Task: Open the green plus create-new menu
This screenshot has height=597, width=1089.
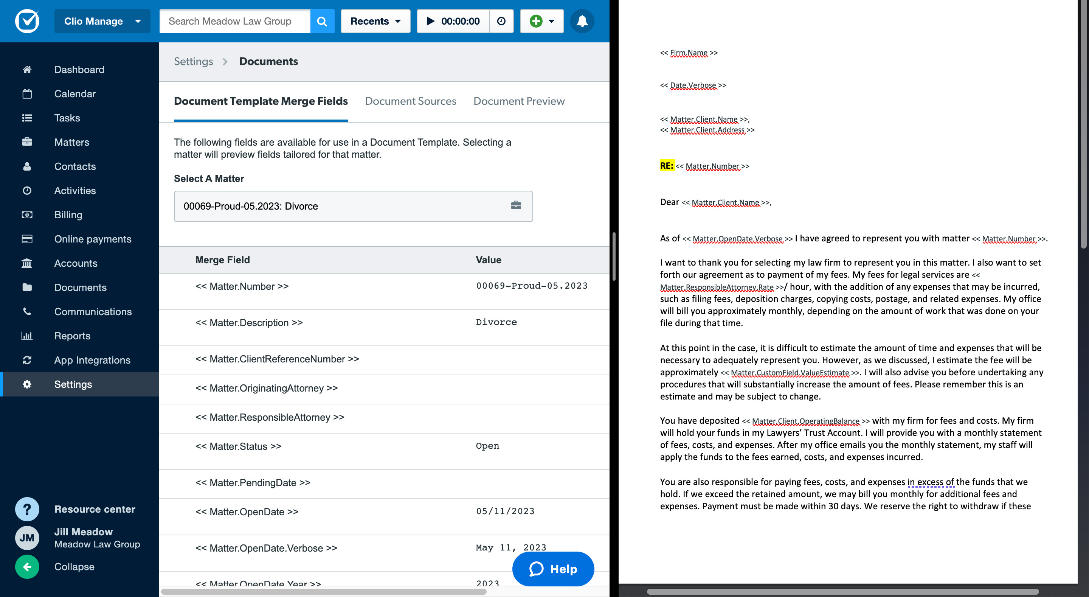Action: click(x=542, y=21)
